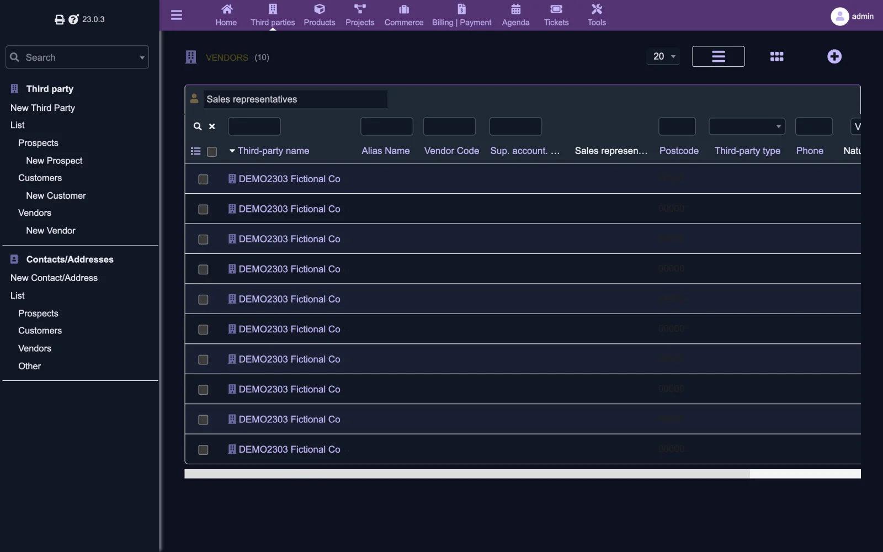This screenshot has width=883, height=552.
Task: Click the New Prospect link
Action: tap(54, 161)
